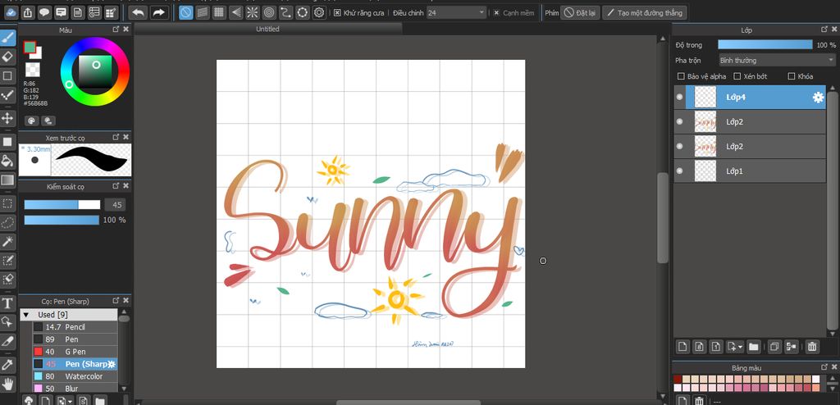Open the add brush type dropdown
Screen dimensions: 840x405
click(x=71, y=401)
